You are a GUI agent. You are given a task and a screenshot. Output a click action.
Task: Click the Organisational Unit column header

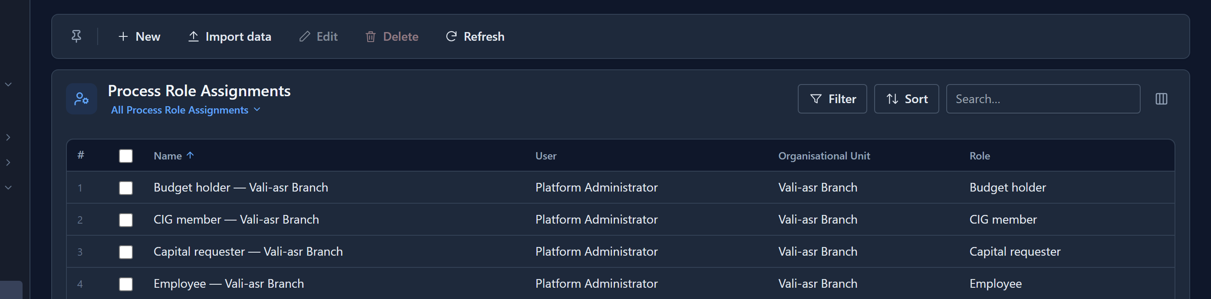(824, 156)
